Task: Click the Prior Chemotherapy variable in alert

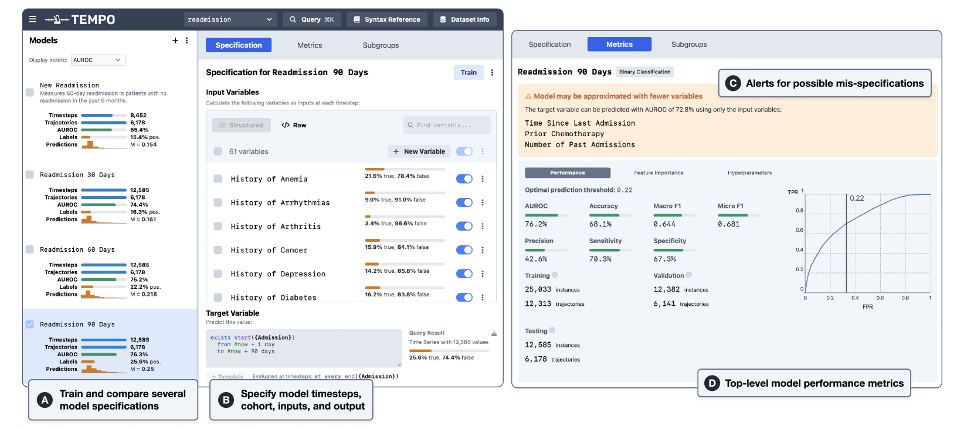Action: click(564, 134)
